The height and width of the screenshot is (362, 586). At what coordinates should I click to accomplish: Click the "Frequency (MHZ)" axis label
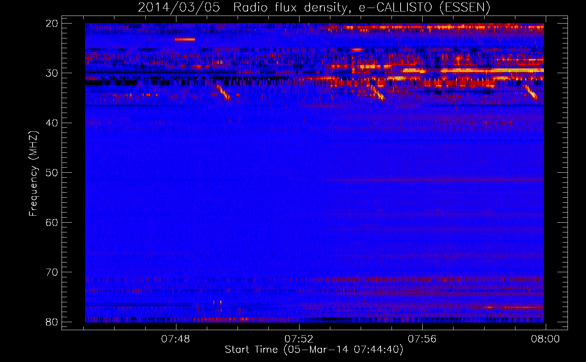click(x=33, y=174)
